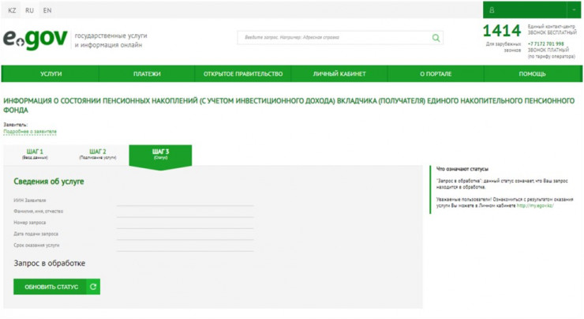Select the Шаг 3 tab
This screenshot has height=319, width=584.
click(160, 154)
